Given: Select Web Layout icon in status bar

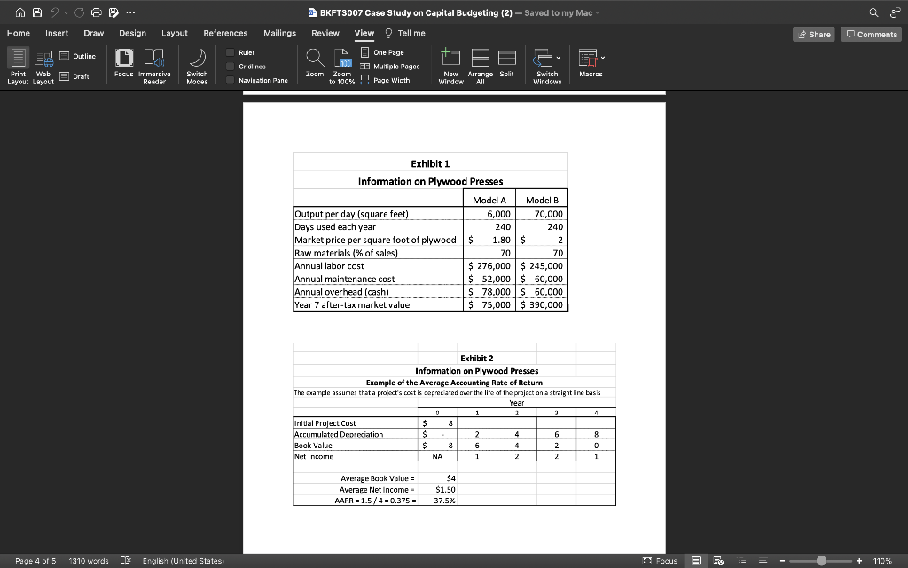Looking at the screenshot, I should pyautogui.click(x=718, y=561).
